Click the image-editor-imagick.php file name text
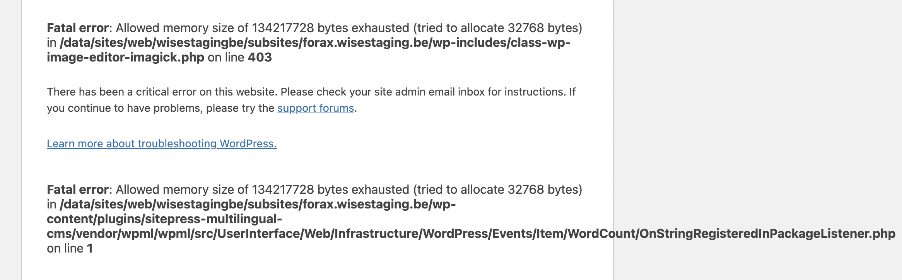Viewport: 902px width, 280px height. click(x=125, y=57)
